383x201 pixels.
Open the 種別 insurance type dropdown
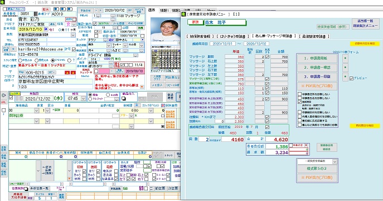73,35
